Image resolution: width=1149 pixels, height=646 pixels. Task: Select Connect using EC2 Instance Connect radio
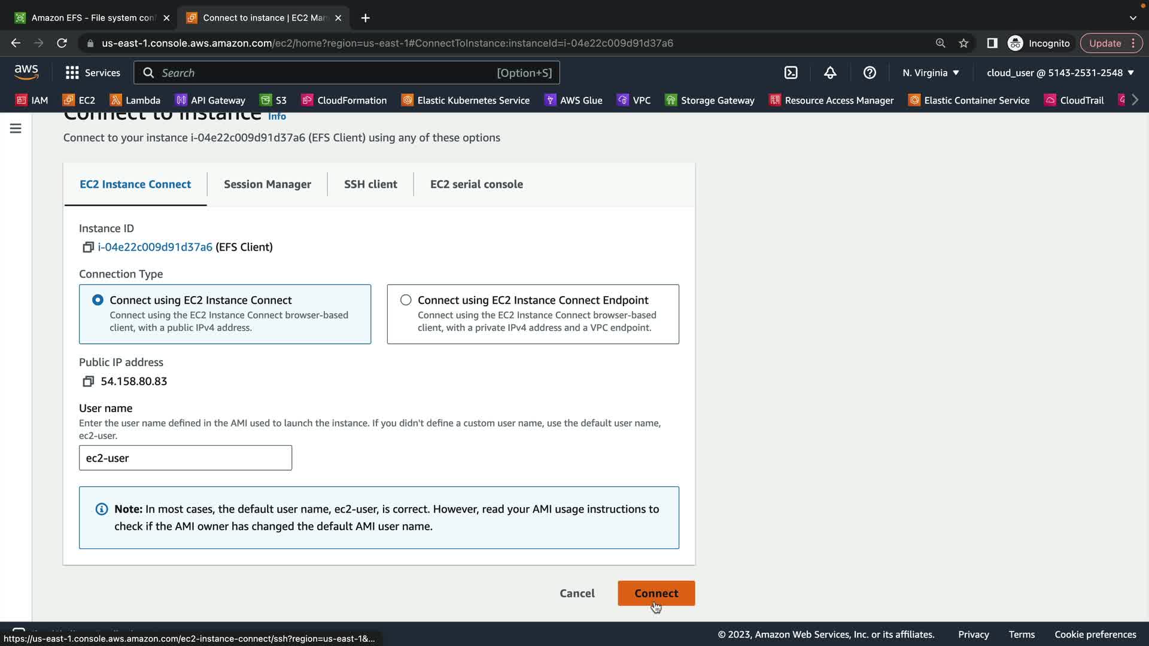pyautogui.click(x=98, y=300)
